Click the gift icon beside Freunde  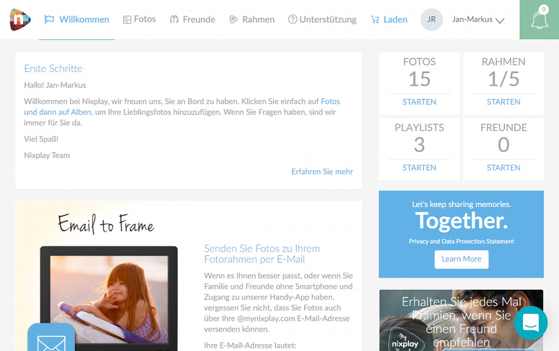click(174, 19)
